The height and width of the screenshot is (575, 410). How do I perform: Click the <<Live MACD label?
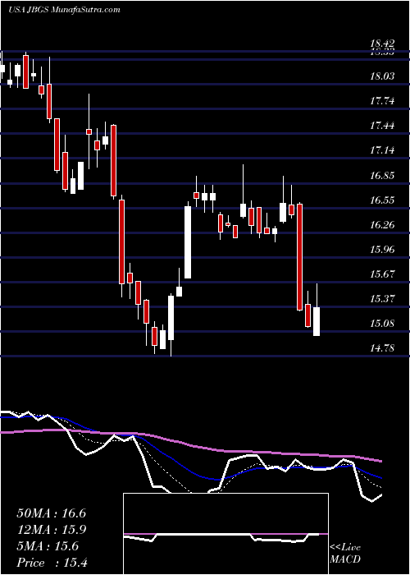pyautogui.click(x=345, y=554)
